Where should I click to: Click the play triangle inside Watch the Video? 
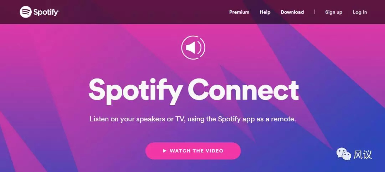click(x=165, y=151)
